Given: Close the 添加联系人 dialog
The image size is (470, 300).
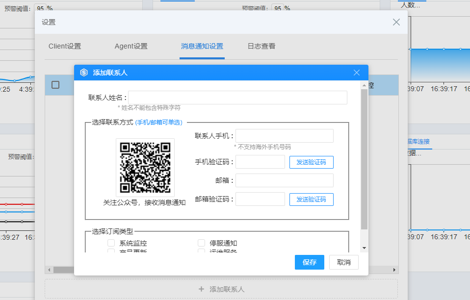Looking at the screenshot, I should (357, 73).
